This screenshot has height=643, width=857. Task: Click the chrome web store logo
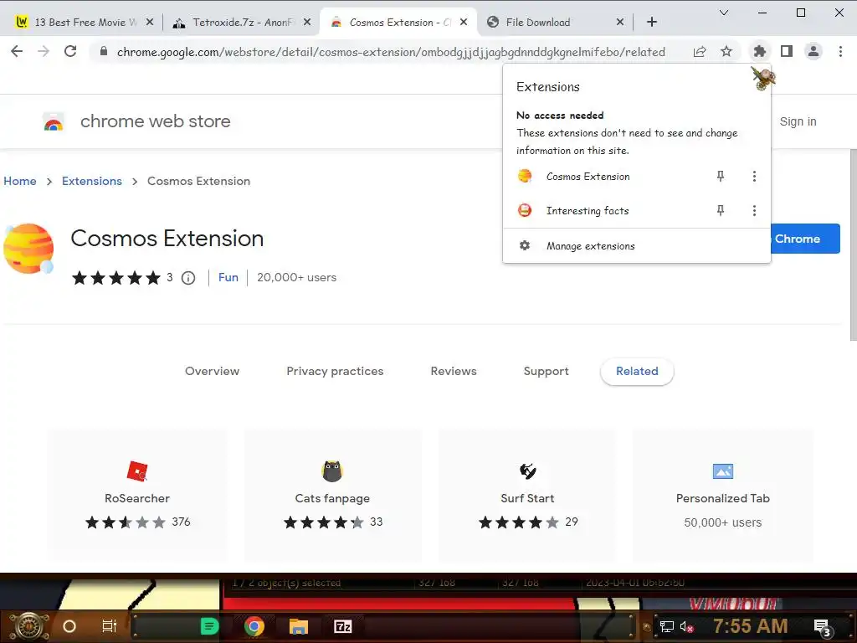[136, 121]
